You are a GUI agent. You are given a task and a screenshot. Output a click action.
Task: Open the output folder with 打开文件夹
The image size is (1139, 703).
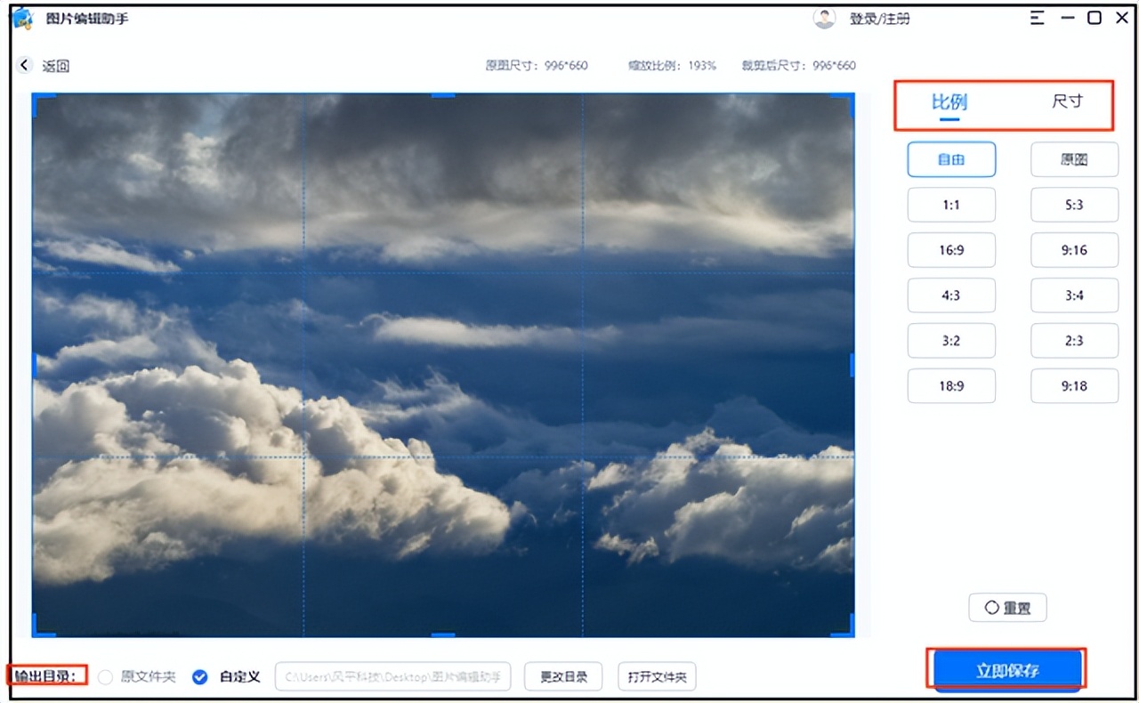pyautogui.click(x=657, y=677)
